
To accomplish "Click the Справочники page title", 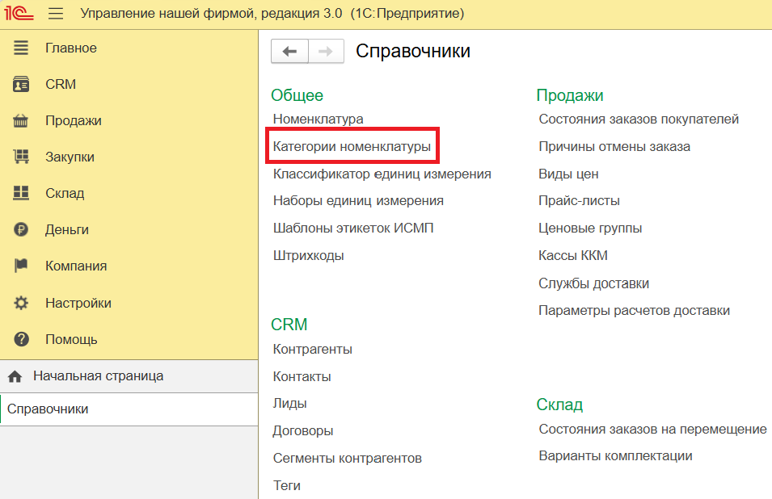I will click(413, 51).
